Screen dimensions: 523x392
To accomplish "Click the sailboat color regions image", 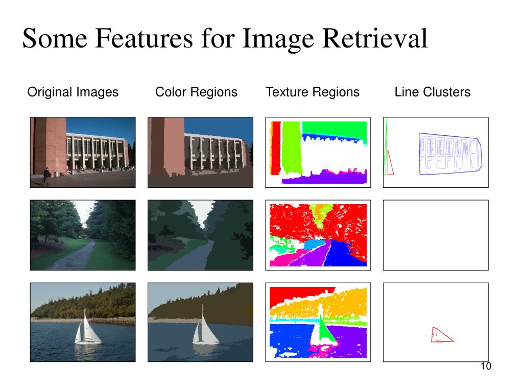I will click(200, 323).
